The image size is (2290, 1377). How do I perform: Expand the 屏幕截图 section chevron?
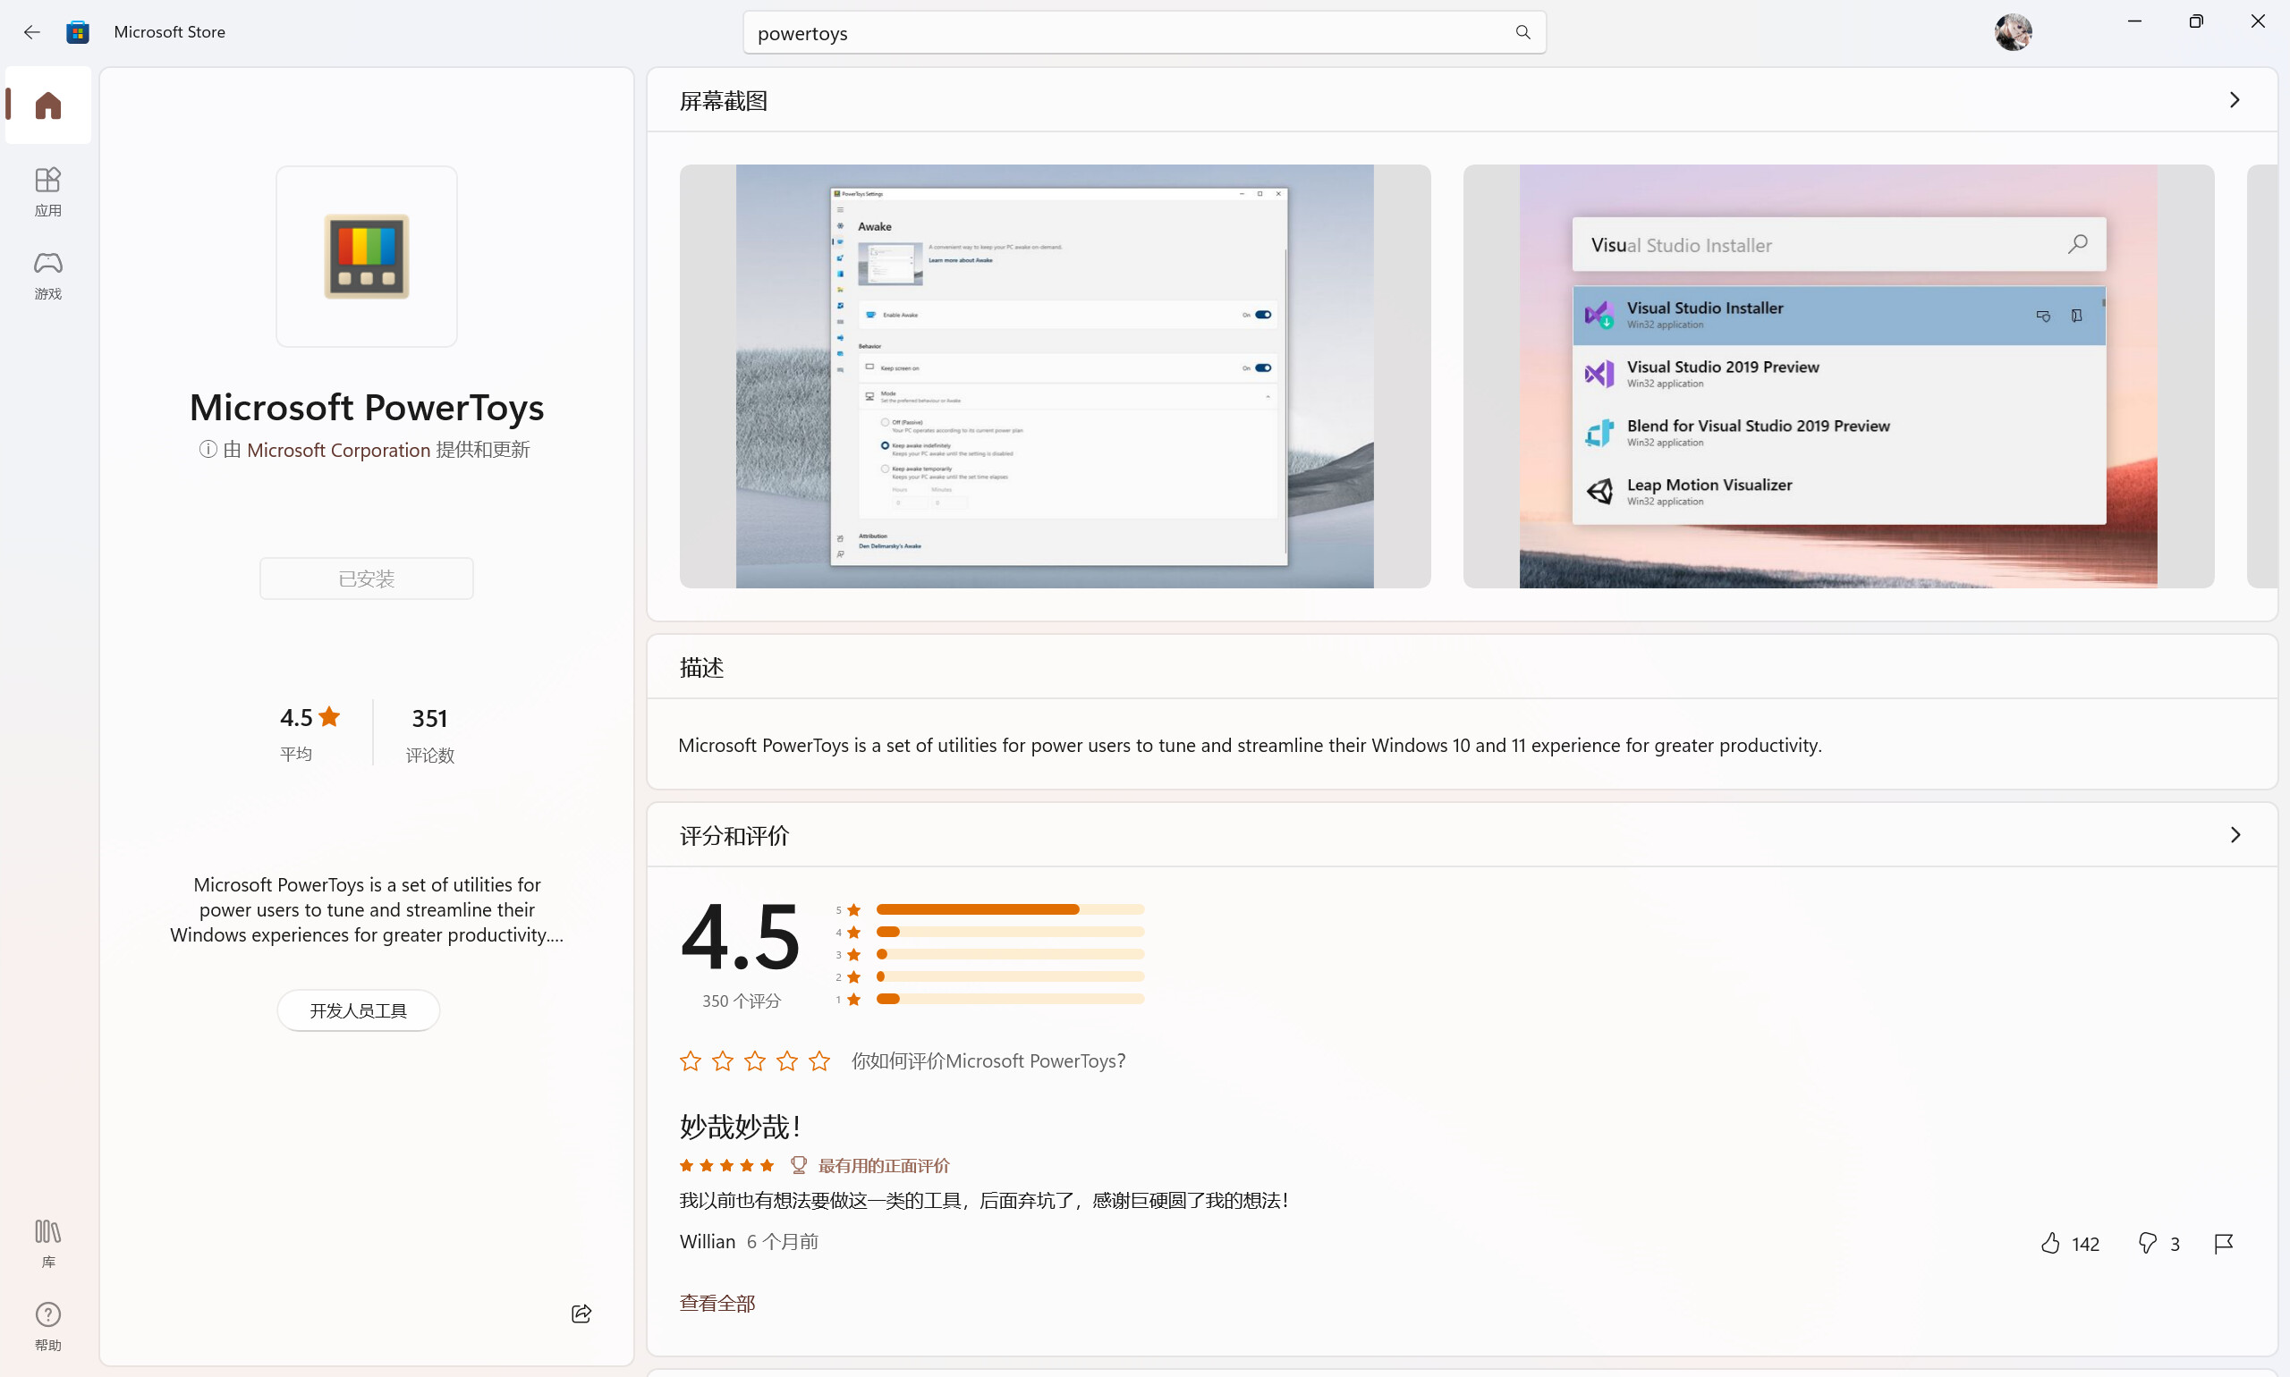tap(2235, 100)
